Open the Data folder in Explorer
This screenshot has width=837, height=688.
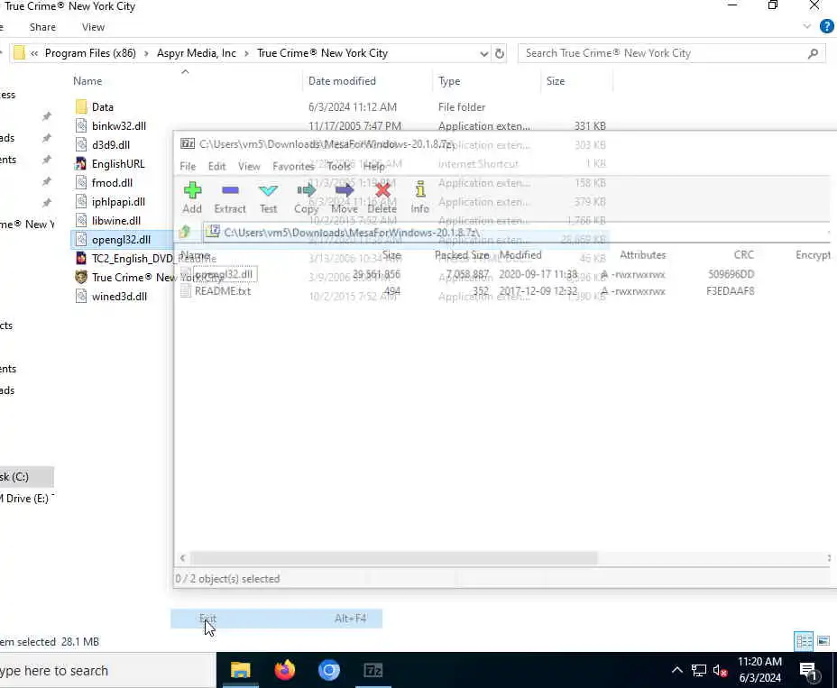click(x=103, y=106)
